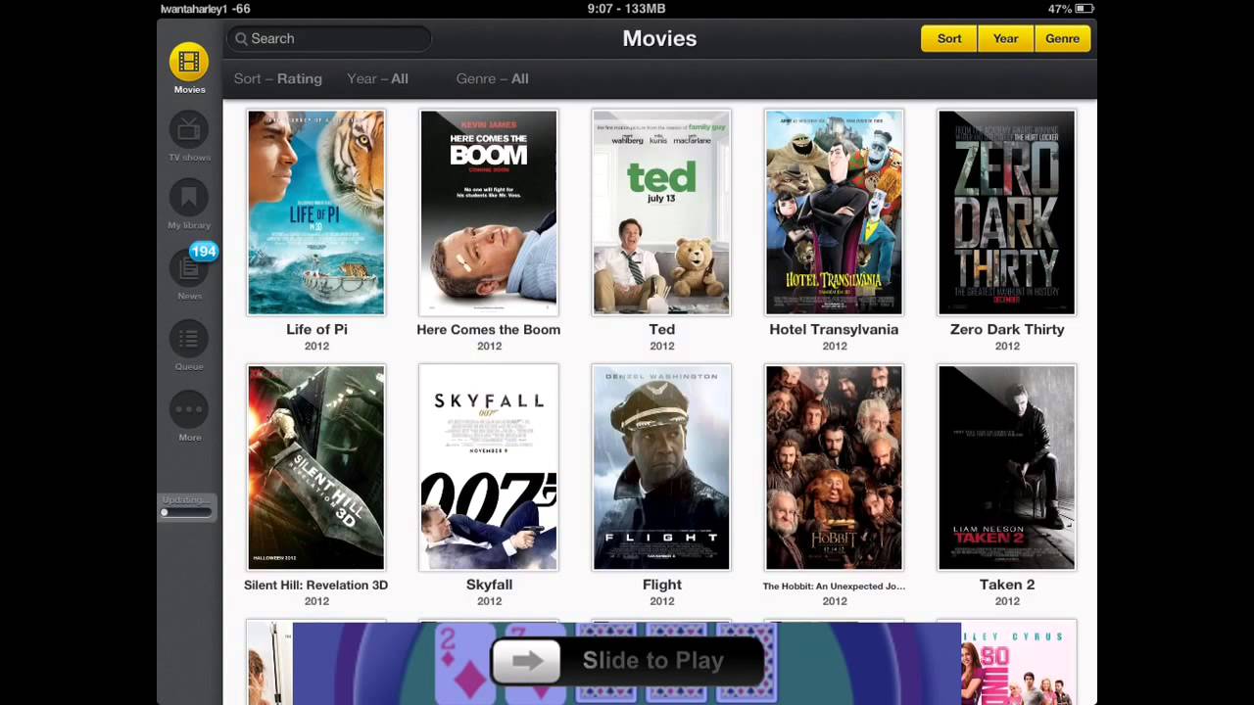Click the 9:07 - 133MB status text
The width and height of the screenshot is (1254, 705).
coord(626,9)
